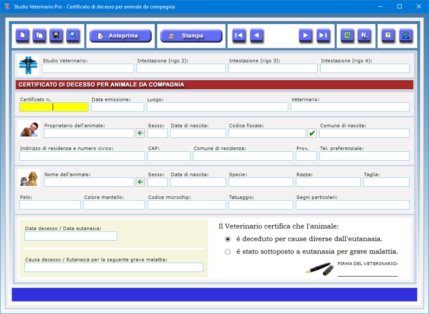
Task: Click the Segni particolari field
Action: coord(353,205)
